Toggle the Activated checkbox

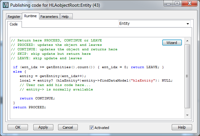[x=91, y=128]
